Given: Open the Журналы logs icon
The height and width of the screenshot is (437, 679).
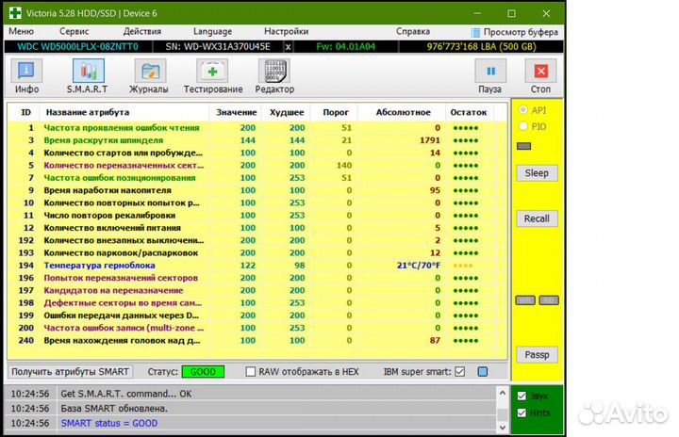Looking at the screenshot, I should click(150, 71).
